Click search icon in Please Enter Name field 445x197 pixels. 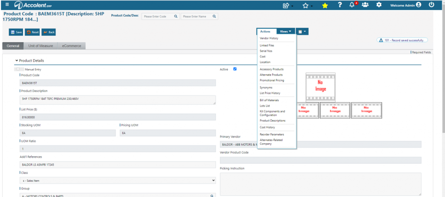click(x=214, y=16)
